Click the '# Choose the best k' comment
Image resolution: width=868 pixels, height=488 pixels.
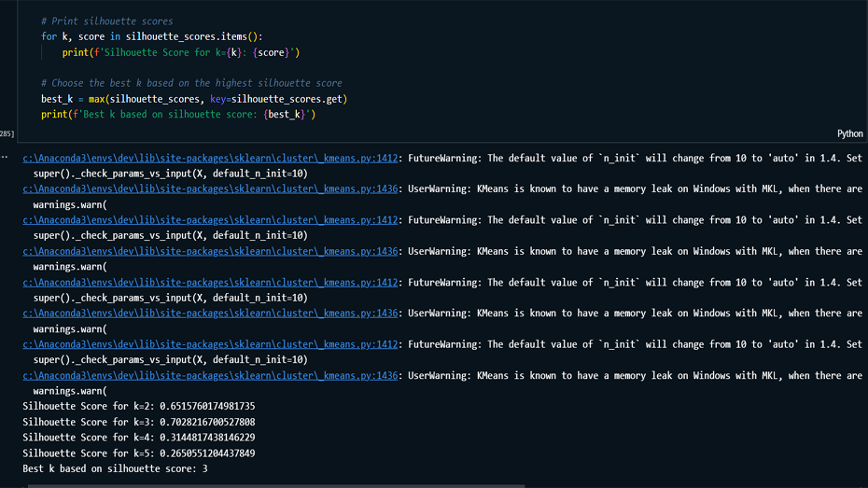[x=191, y=83]
